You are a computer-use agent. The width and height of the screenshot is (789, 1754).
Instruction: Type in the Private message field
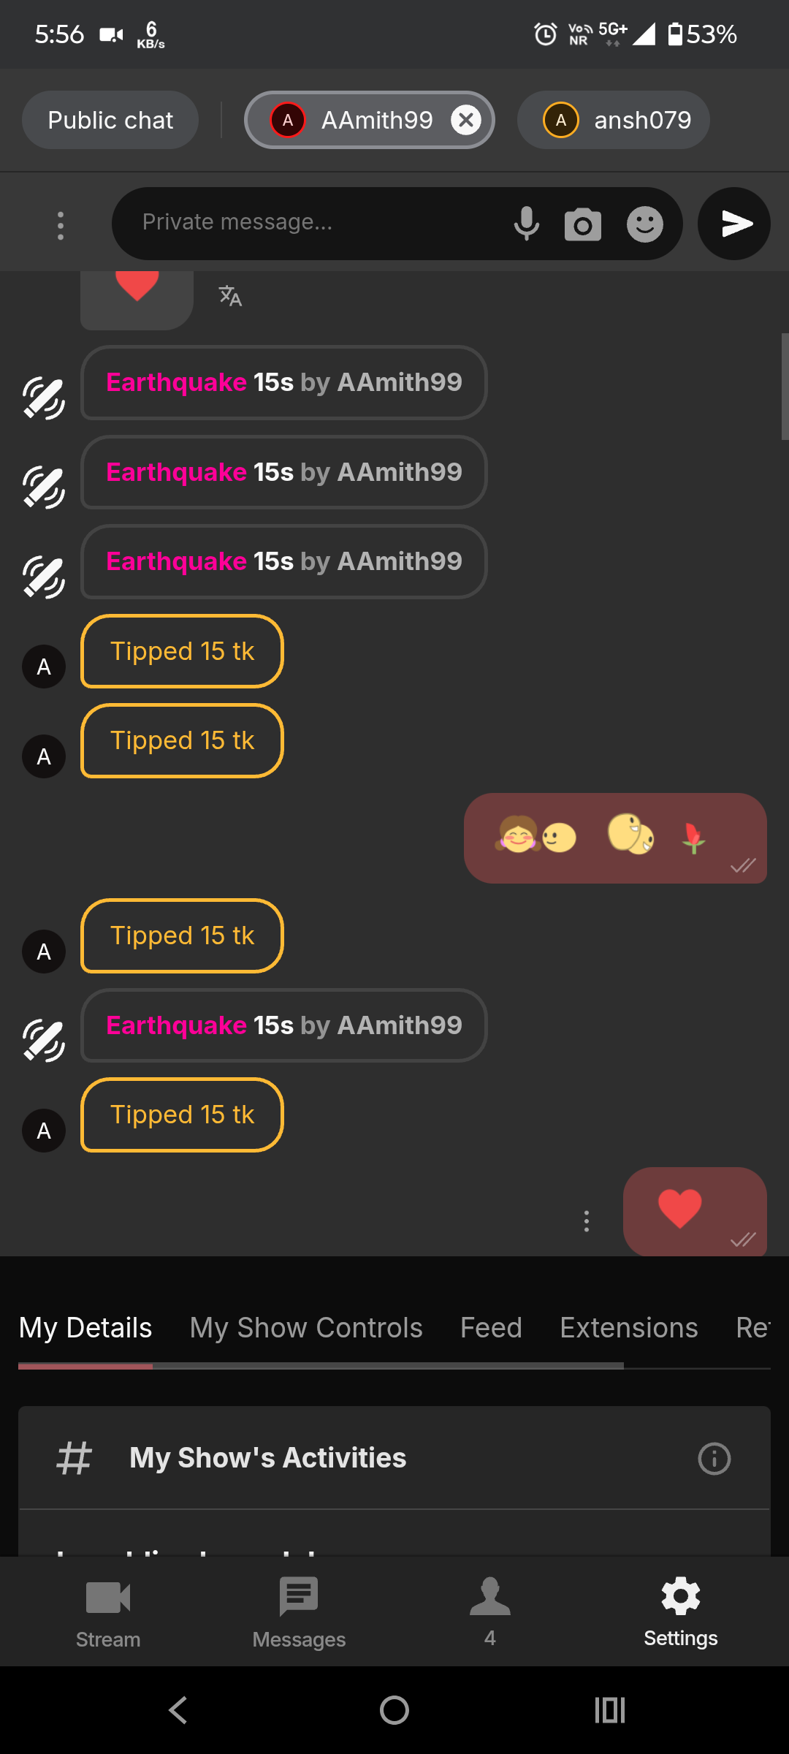tap(314, 222)
